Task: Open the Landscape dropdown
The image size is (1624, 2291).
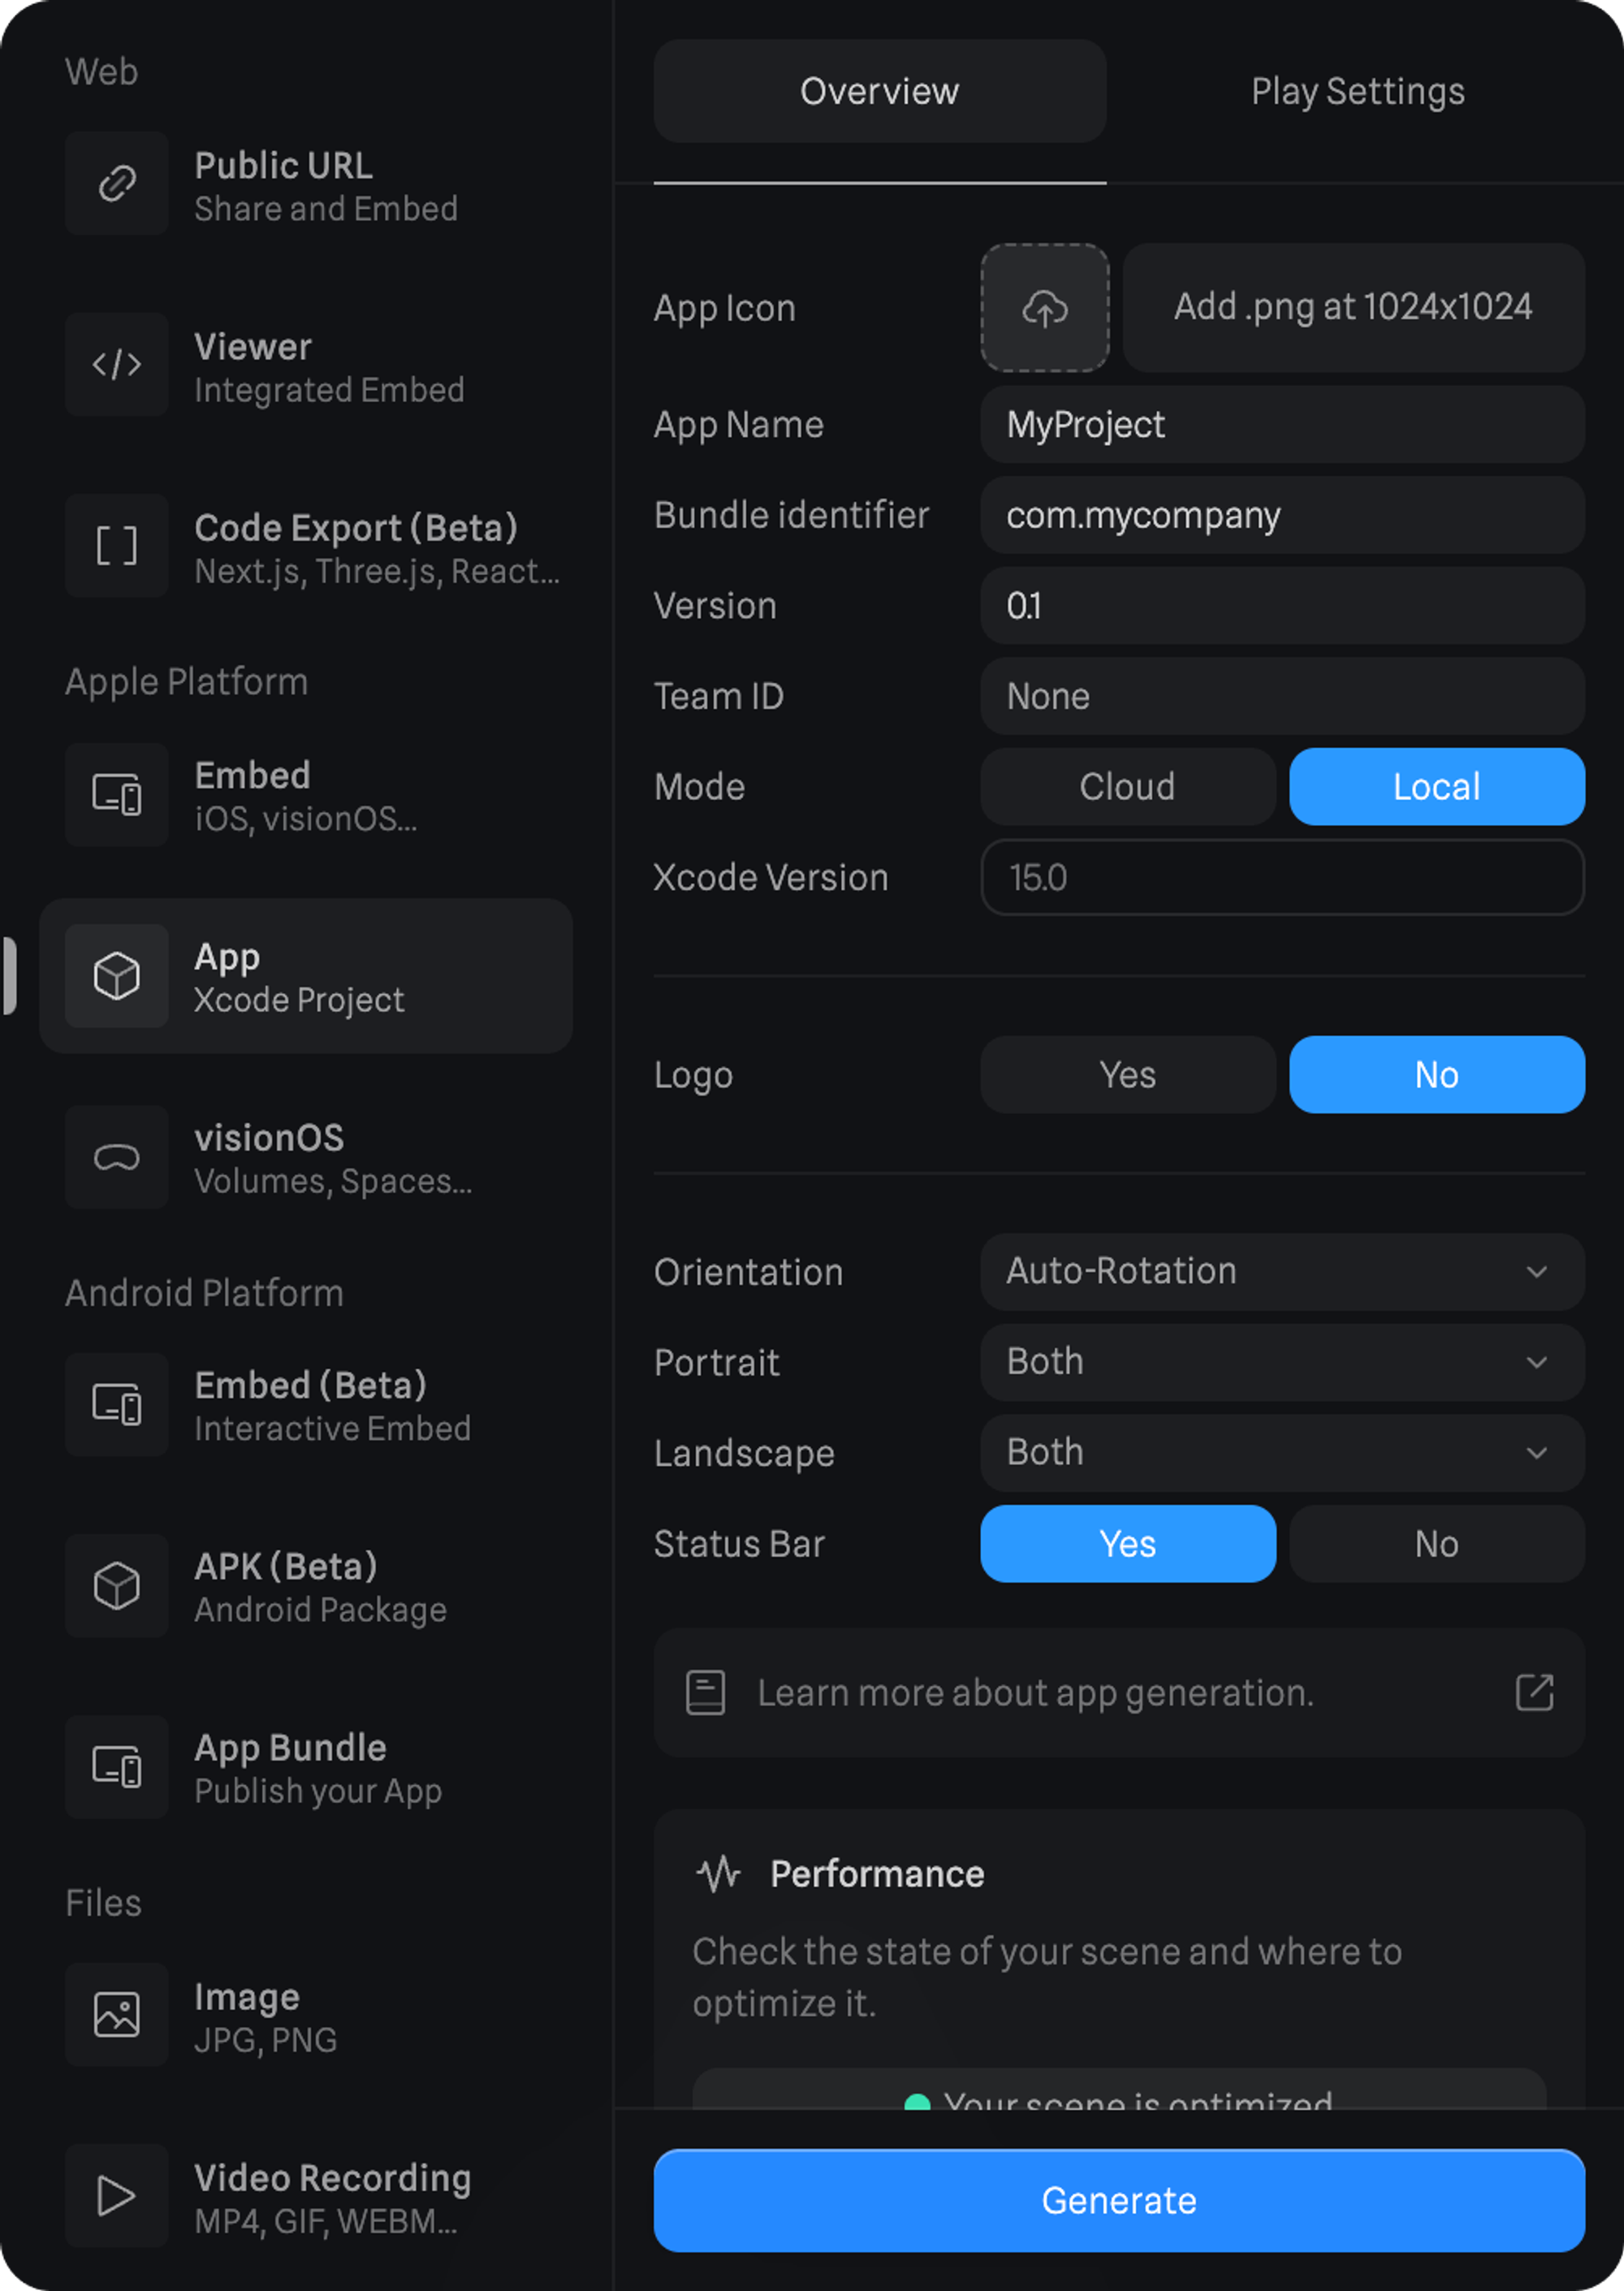Action: 1282,1453
